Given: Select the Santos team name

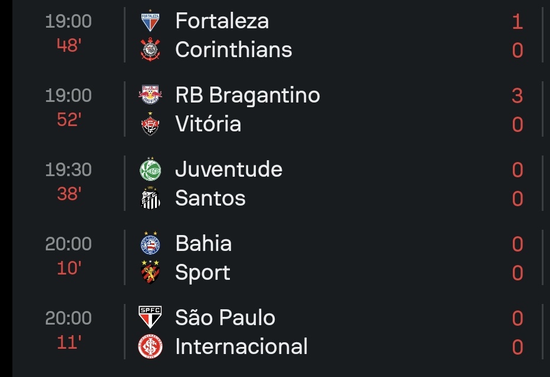Looking at the screenshot, I should coord(210,199).
